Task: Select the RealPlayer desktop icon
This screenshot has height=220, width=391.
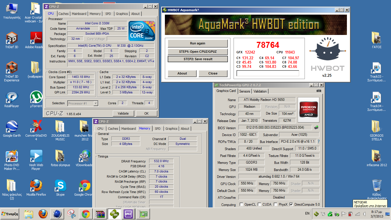Action: [12, 99]
